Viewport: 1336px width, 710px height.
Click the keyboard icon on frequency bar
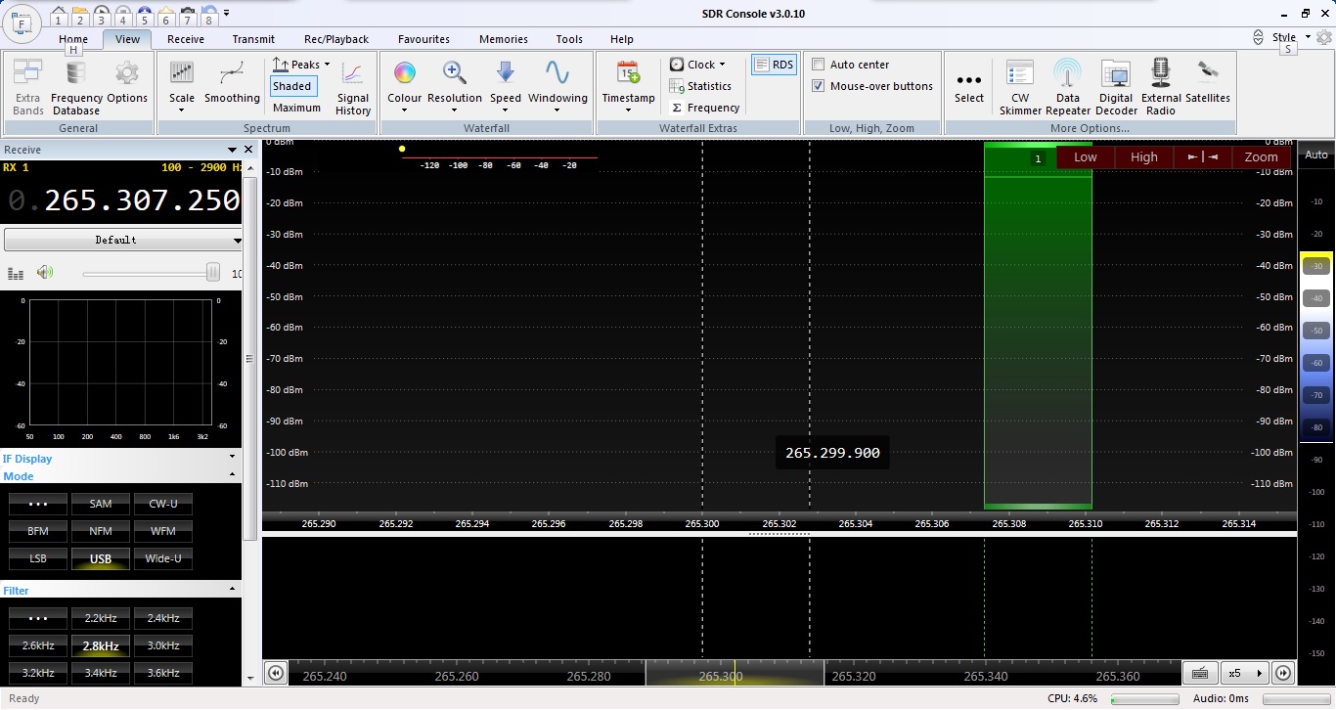point(1199,673)
